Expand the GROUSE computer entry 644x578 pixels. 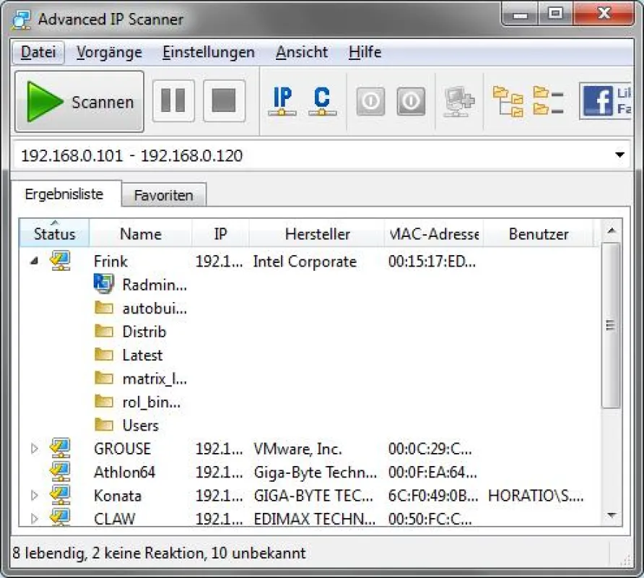click(35, 449)
